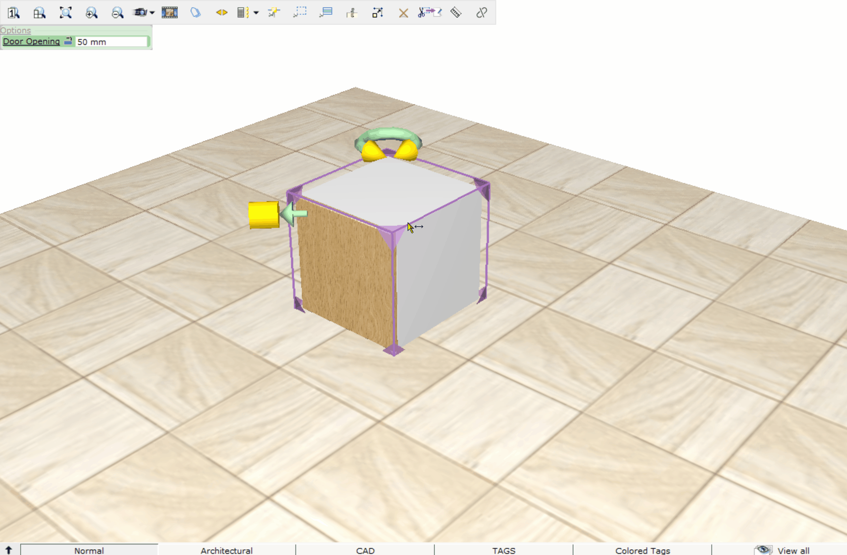Fit all objects in view

click(x=66, y=13)
